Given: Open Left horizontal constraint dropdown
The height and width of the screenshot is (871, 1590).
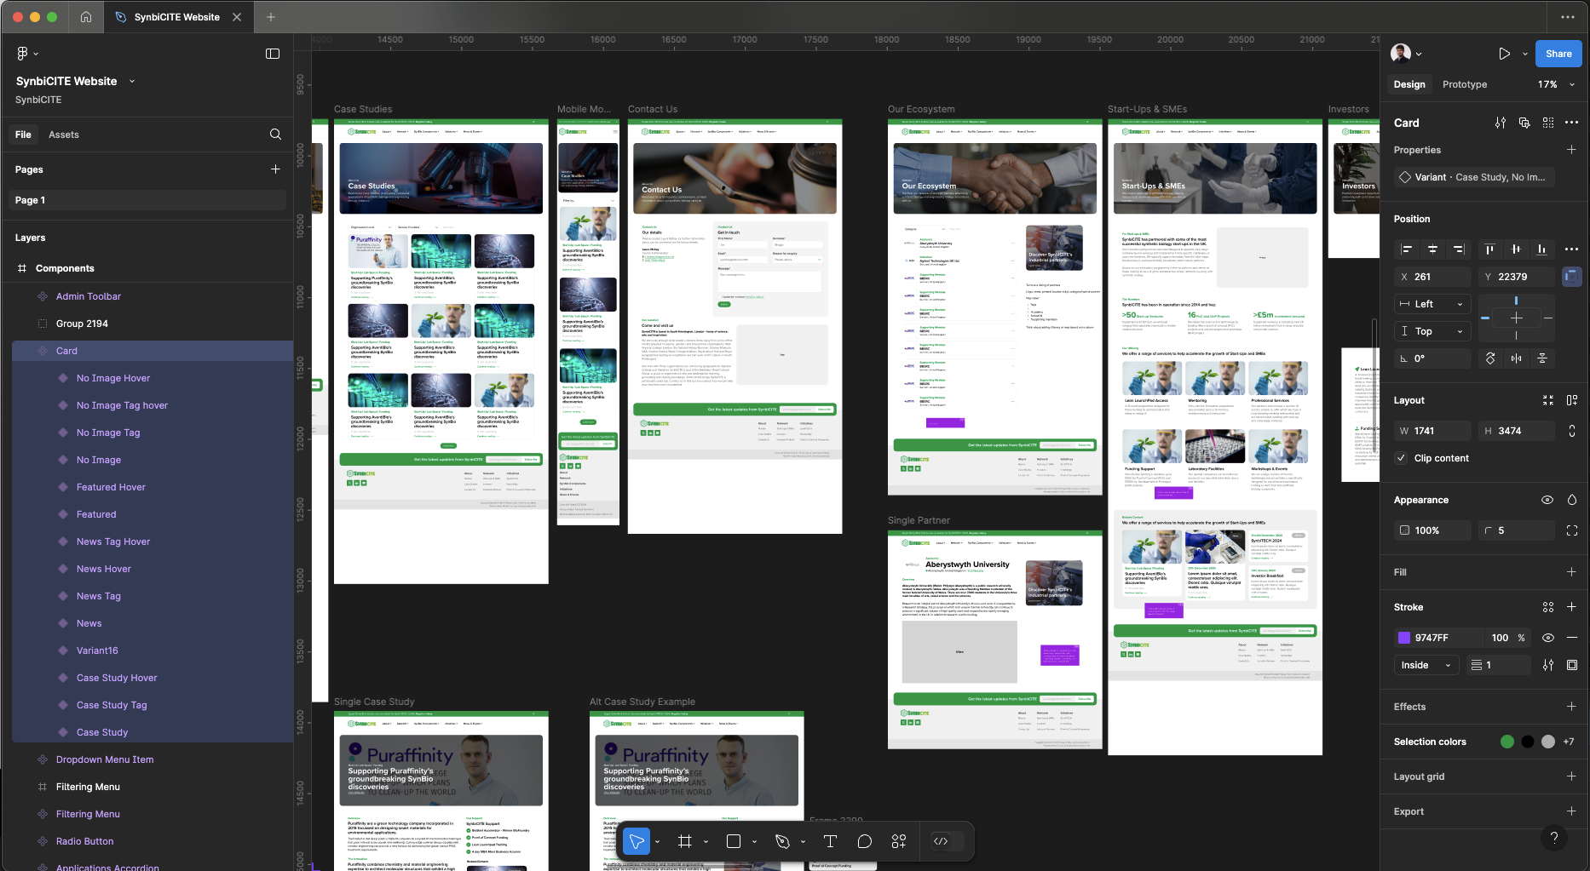Looking at the screenshot, I should pyautogui.click(x=1433, y=304).
